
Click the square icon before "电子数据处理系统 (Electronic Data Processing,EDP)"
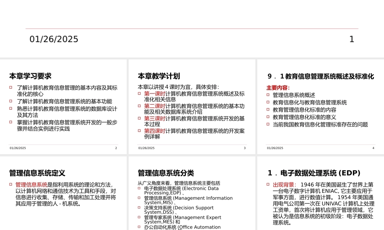139,188
